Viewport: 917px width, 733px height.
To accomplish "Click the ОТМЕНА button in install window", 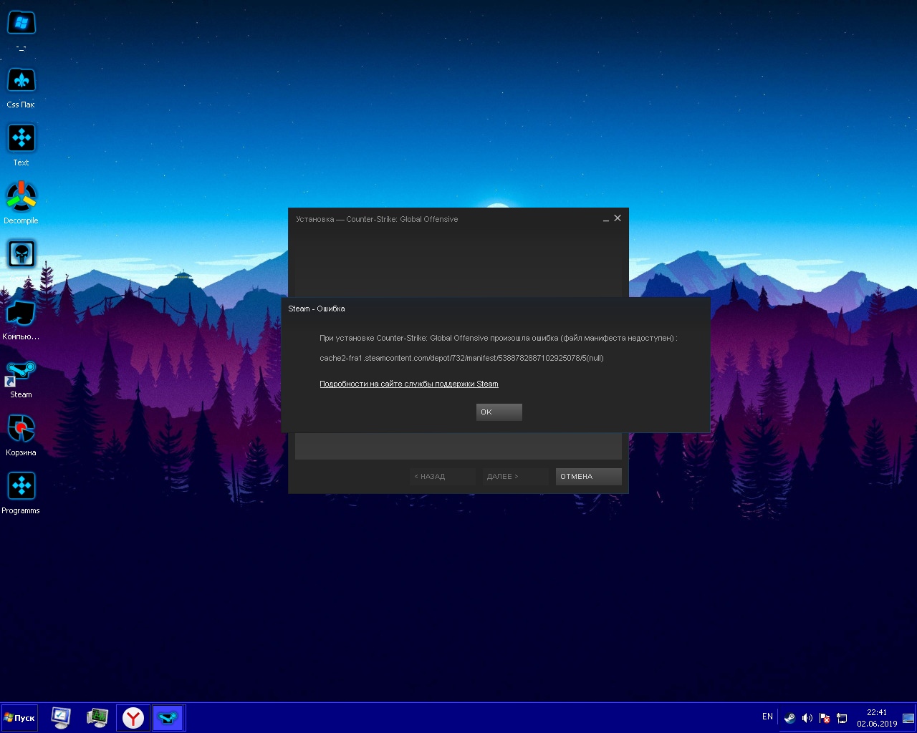I will 588,477.
